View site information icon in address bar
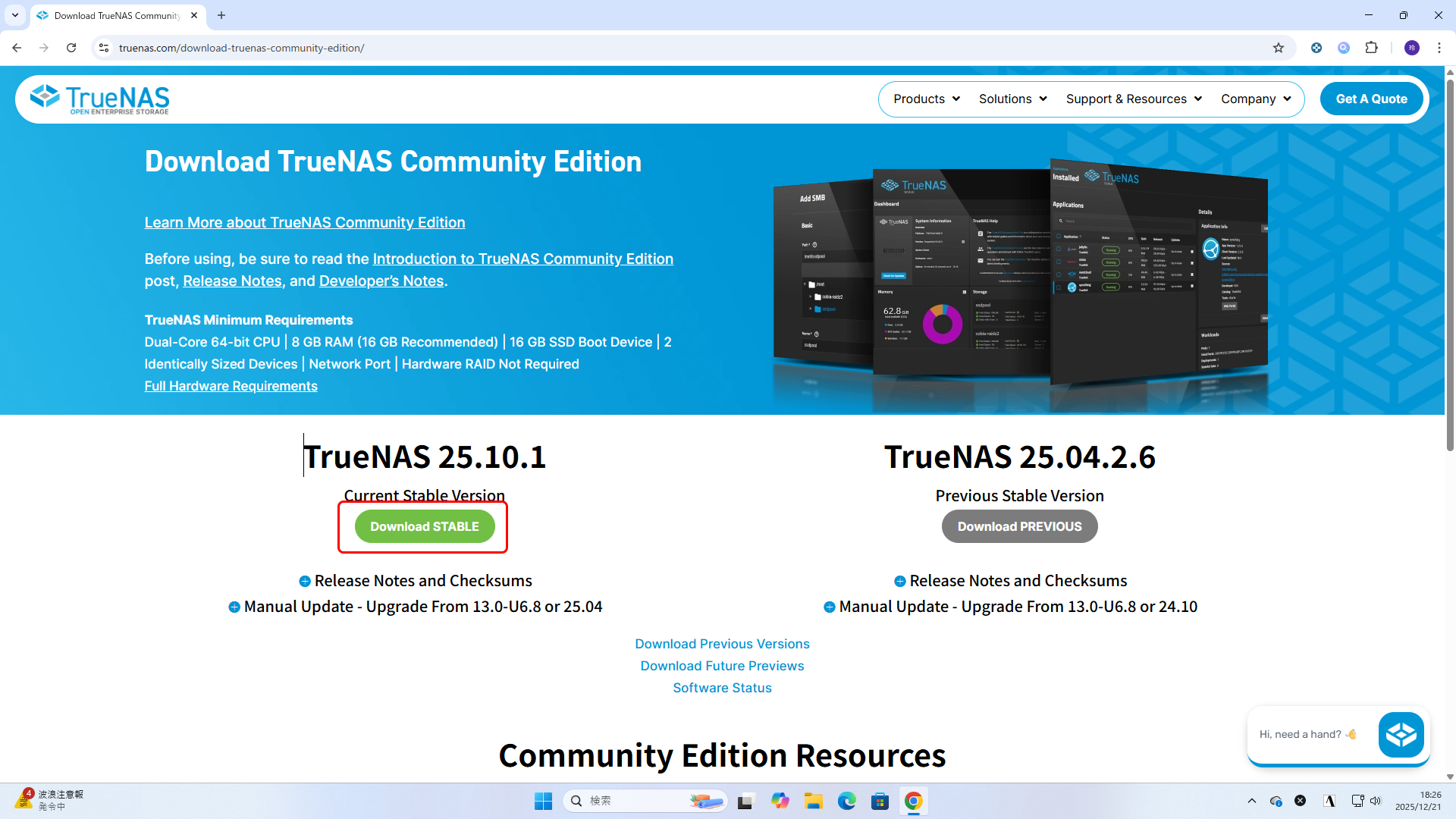The height and width of the screenshot is (819, 1456). point(104,48)
